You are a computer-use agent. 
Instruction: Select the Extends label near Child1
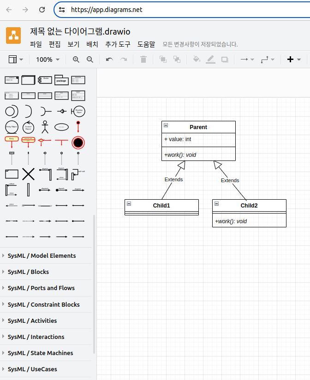click(173, 179)
